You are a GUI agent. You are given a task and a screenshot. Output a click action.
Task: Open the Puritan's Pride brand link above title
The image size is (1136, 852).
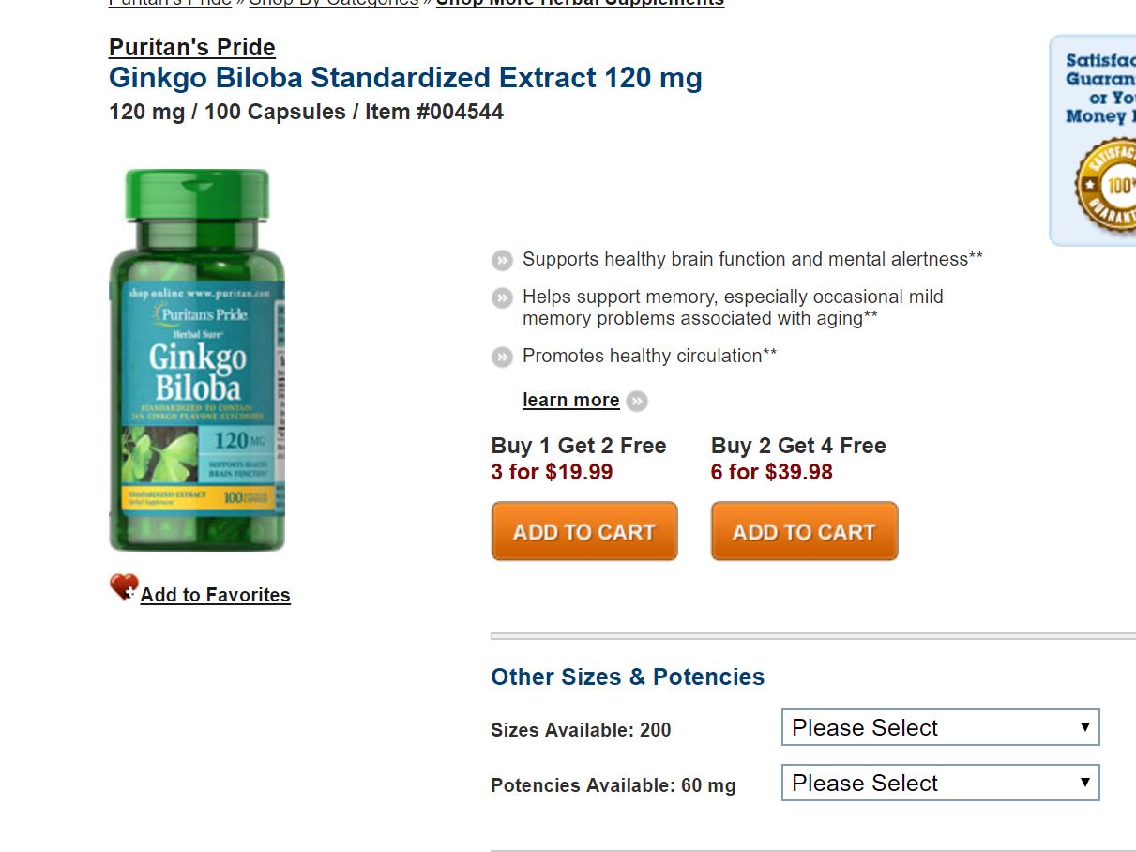[192, 47]
